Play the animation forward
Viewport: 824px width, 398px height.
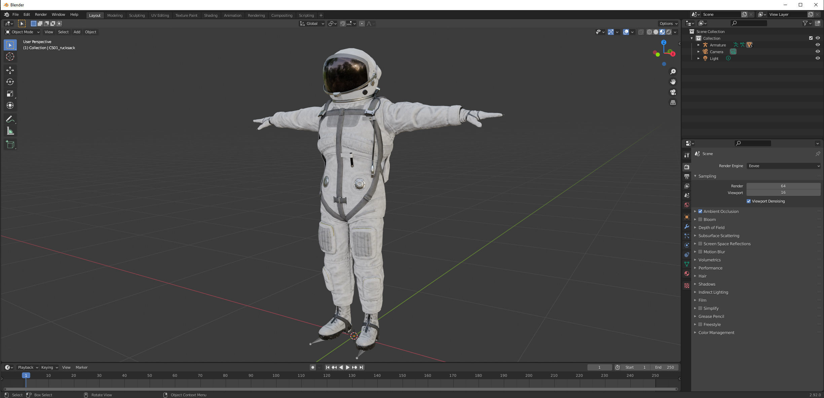348,367
